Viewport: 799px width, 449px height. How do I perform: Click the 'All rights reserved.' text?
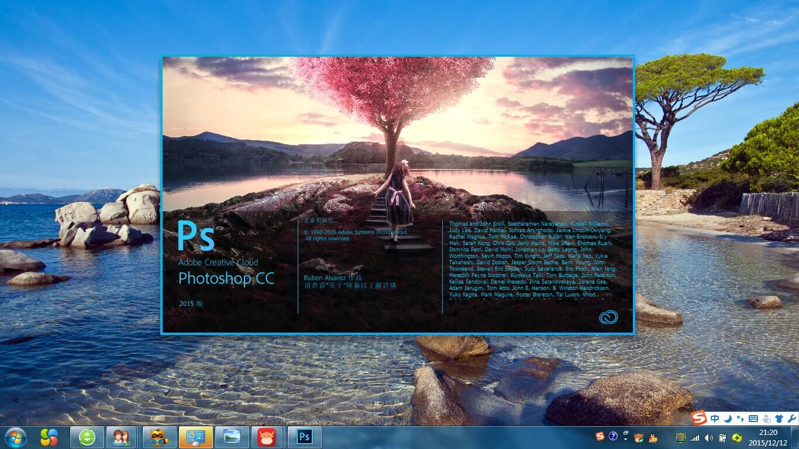pos(328,239)
